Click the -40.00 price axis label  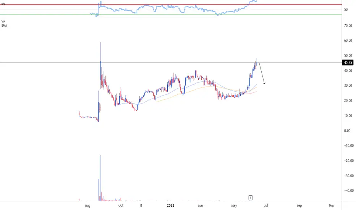pyautogui.click(x=348, y=191)
